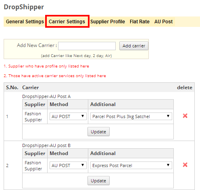Delete carrier Dropshipper-AU post B
This screenshot has height=190, width=200.
point(185,165)
